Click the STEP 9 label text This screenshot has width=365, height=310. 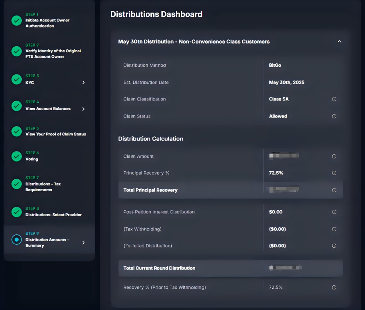click(x=32, y=233)
